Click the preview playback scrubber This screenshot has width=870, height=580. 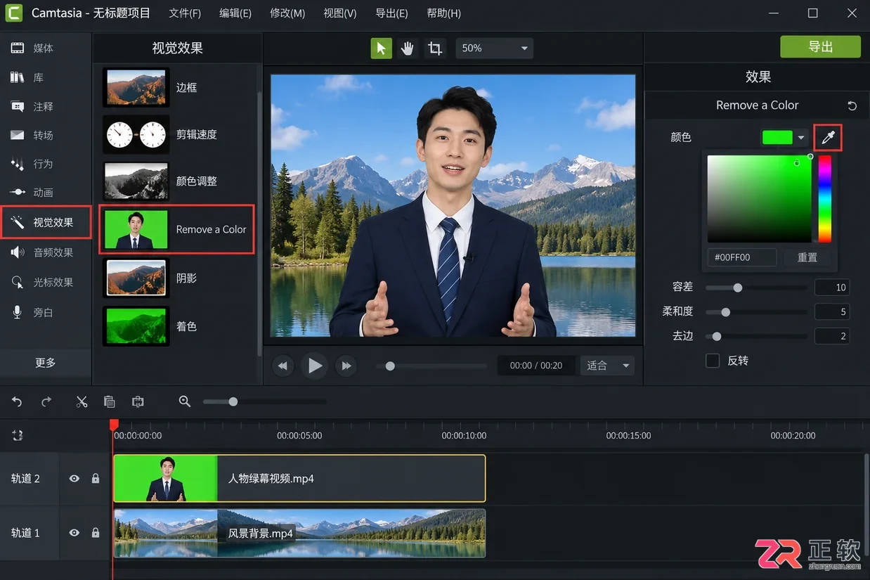431,366
